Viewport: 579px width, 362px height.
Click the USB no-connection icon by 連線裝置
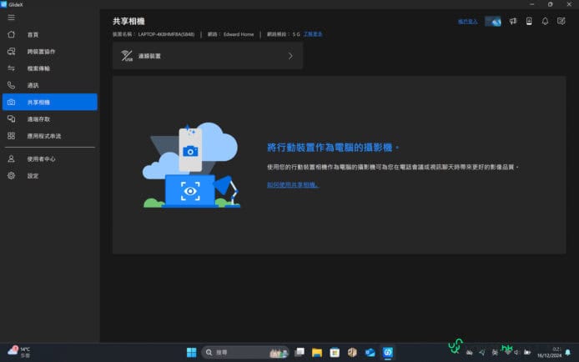point(128,56)
